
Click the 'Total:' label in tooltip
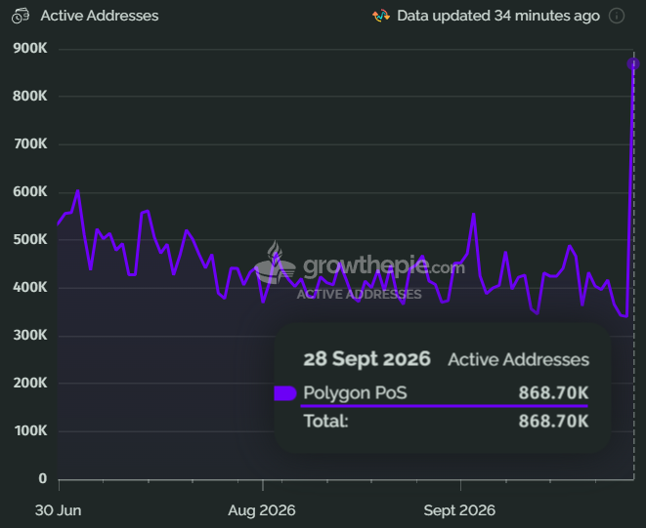click(325, 422)
